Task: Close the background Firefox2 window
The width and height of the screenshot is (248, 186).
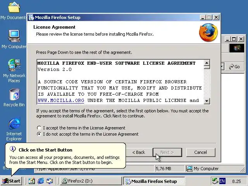Action: [241, 39]
